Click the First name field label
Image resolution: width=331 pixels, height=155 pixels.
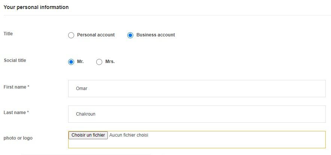[15, 87]
